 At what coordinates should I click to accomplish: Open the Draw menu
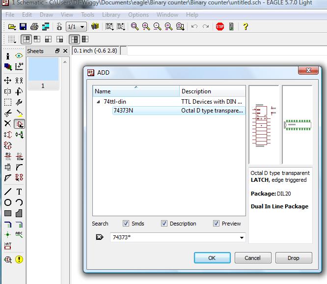click(46, 15)
